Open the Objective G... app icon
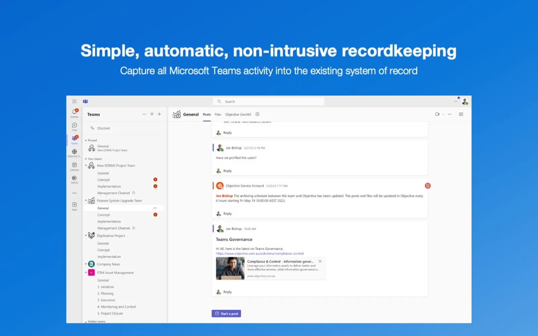The width and height of the screenshot is (538, 336). click(74, 153)
